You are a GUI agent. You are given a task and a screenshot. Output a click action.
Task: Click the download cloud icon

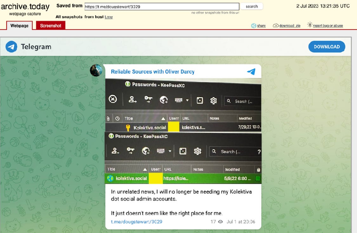pos(275,25)
